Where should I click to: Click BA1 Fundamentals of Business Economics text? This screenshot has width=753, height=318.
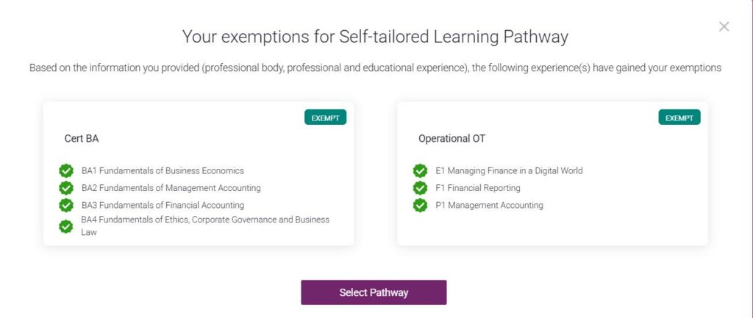(x=163, y=170)
